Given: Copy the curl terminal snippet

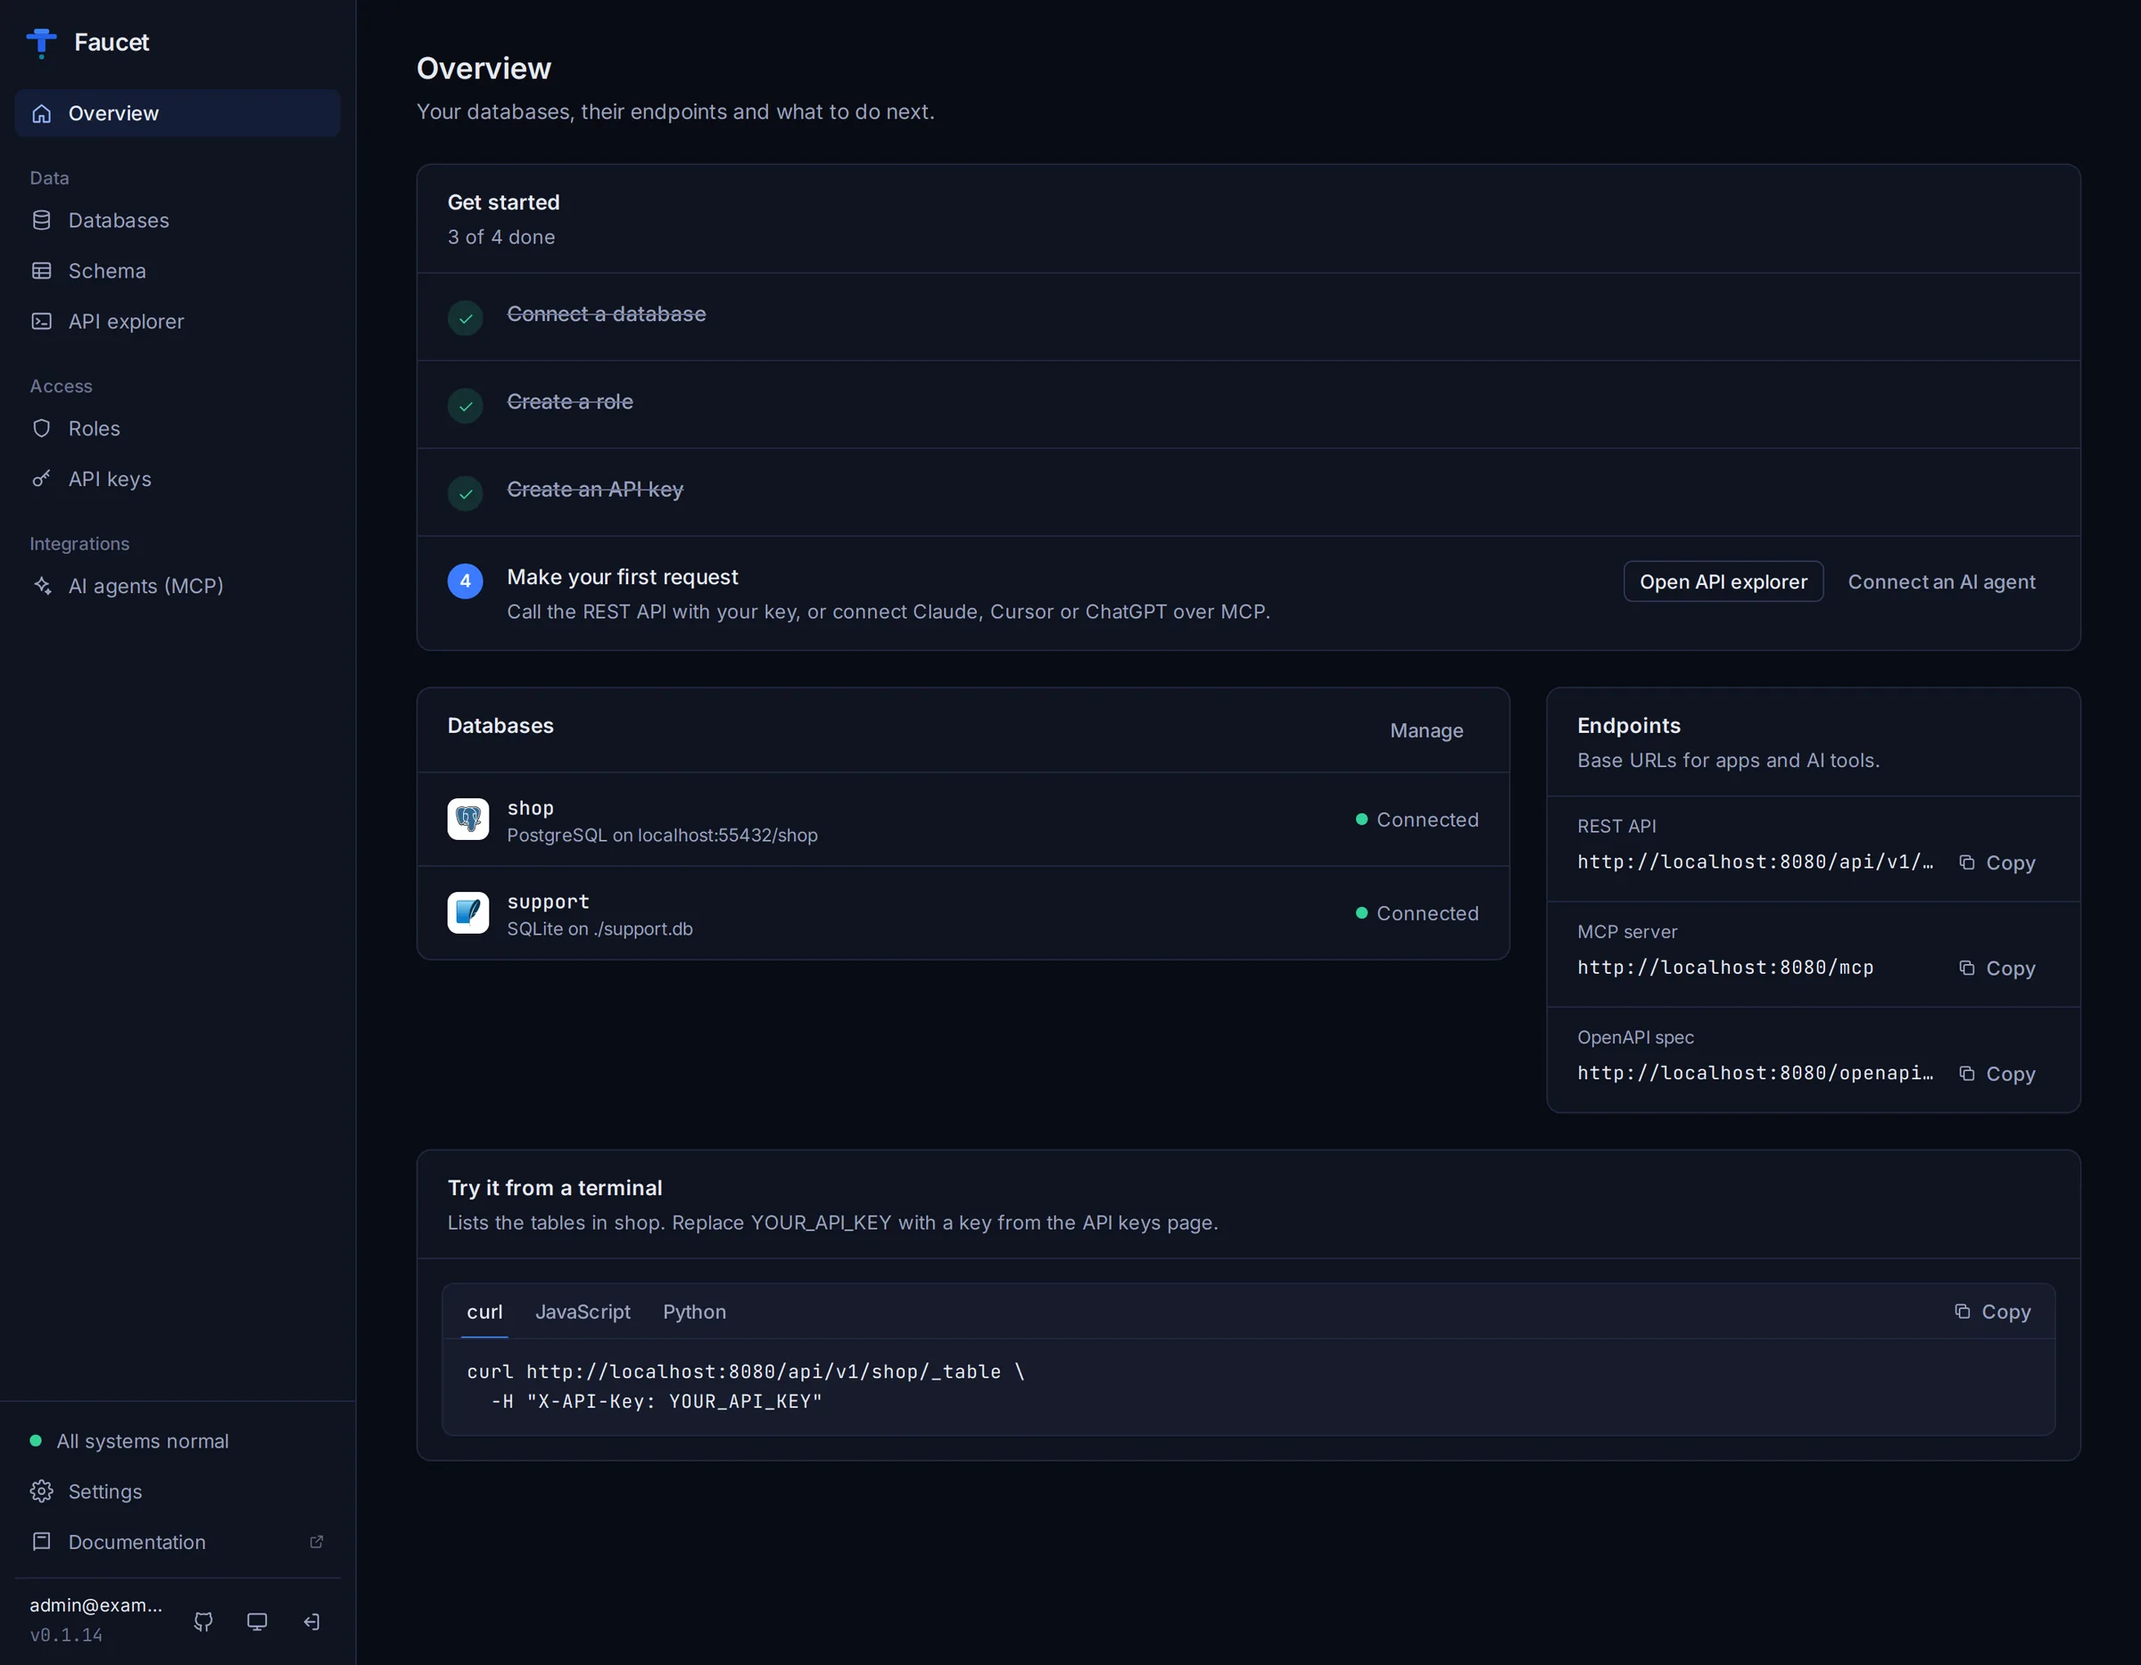Looking at the screenshot, I should pos(1993,1311).
